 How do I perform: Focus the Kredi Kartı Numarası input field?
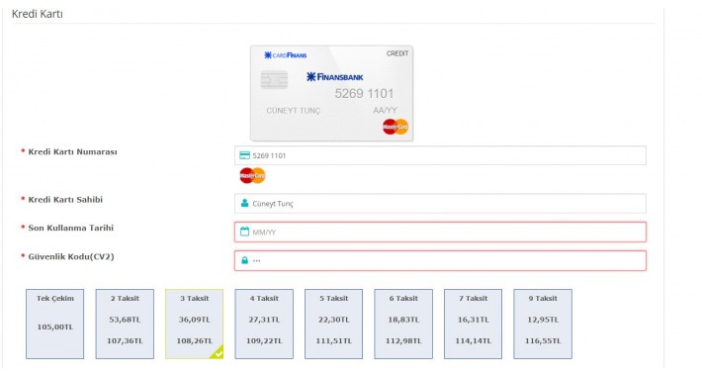click(440, 155)
